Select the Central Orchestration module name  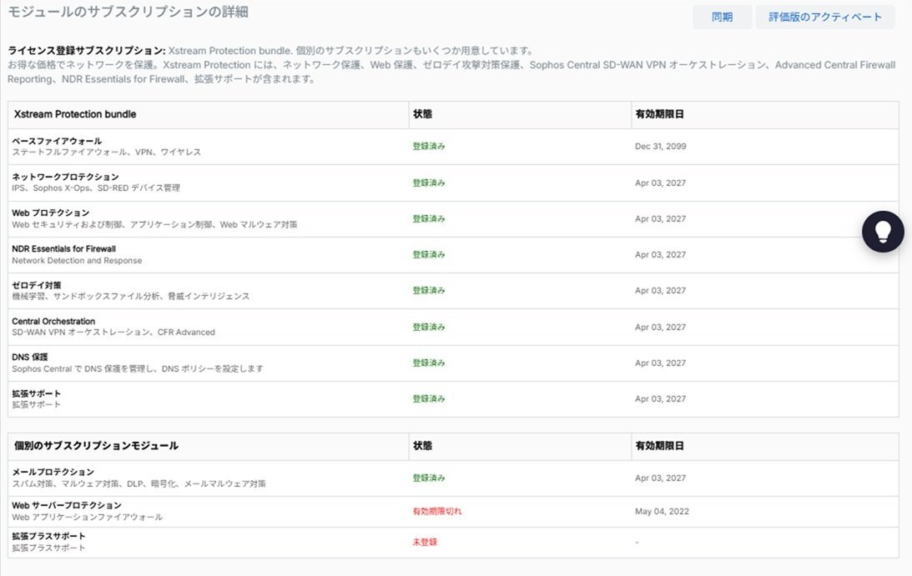(x=53, y=321)
